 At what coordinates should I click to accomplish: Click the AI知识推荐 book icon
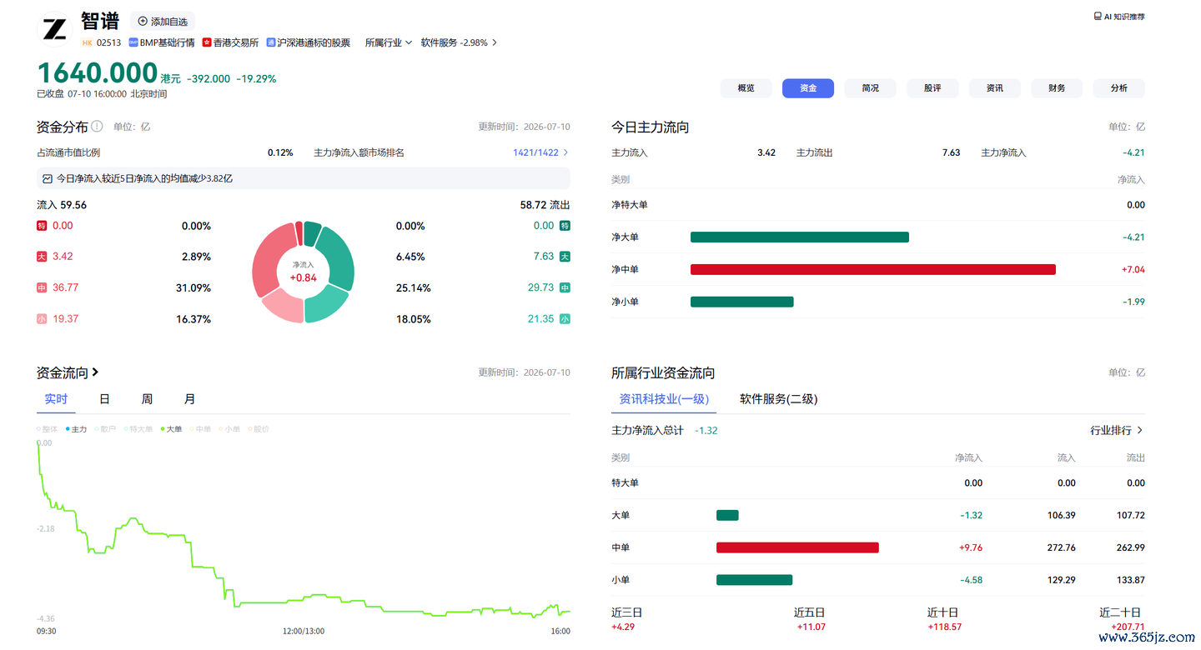click(1098, 17)
